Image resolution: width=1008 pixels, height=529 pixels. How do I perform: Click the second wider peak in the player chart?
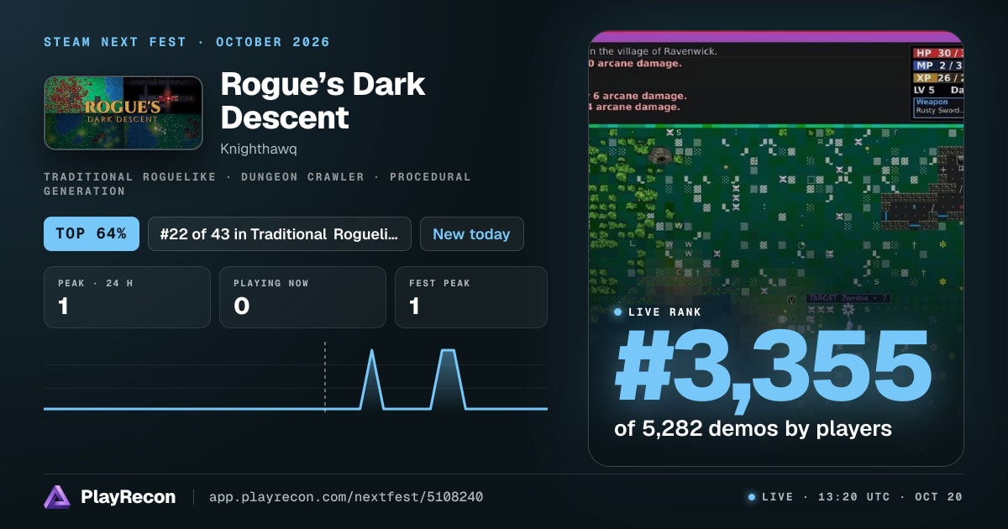tap(449, 378)
